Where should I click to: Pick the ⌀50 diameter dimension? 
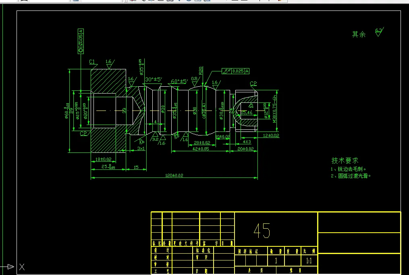coord(195,111)
